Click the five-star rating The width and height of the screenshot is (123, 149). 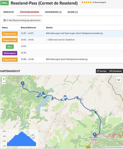pos(86,2)
